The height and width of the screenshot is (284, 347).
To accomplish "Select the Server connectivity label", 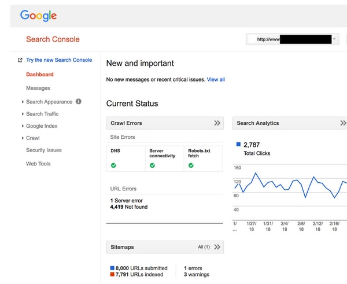I will 162,153.
